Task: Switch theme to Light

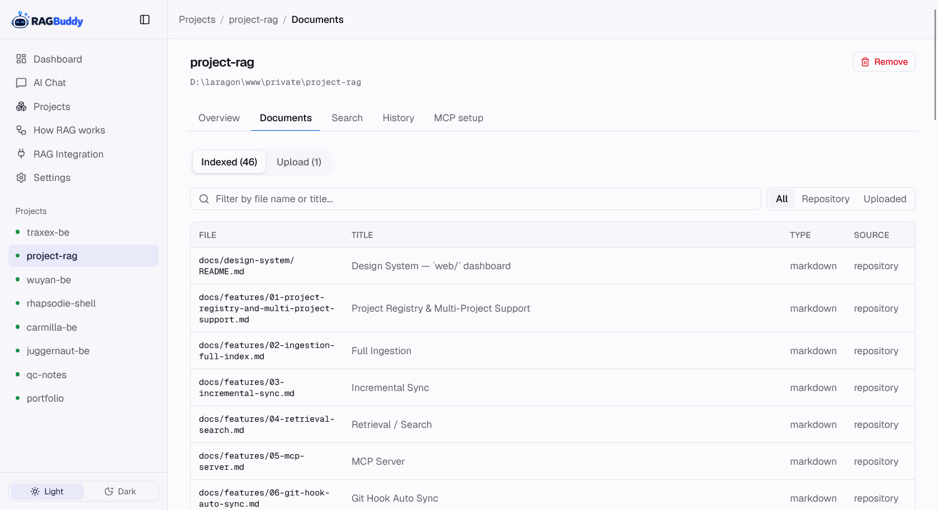Action: 47,492
